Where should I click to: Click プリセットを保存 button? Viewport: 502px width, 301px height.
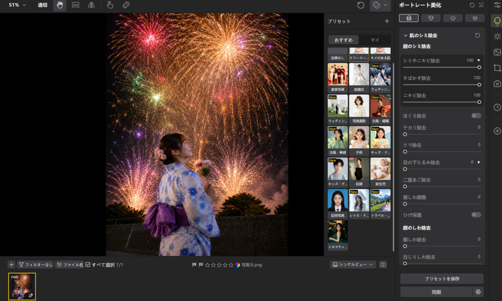[442, 279]
